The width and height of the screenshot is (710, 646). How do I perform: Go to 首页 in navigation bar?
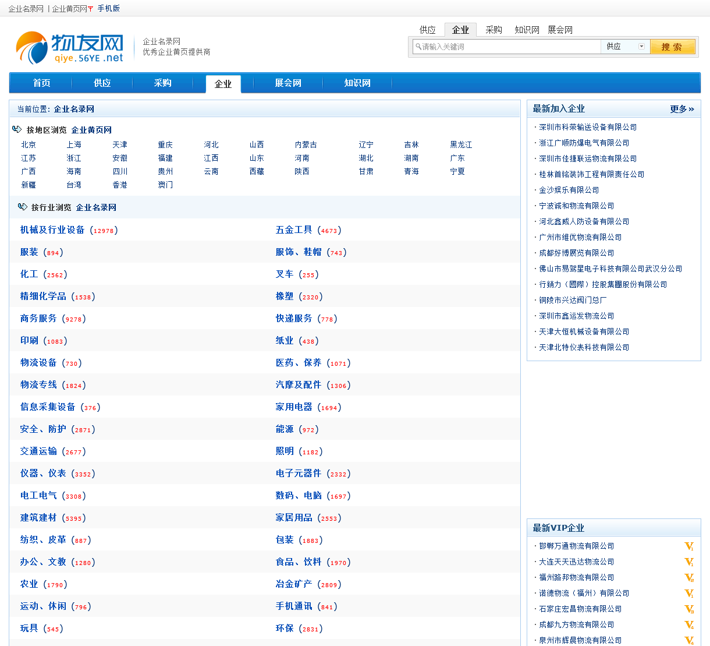click(x=41, y=83)
